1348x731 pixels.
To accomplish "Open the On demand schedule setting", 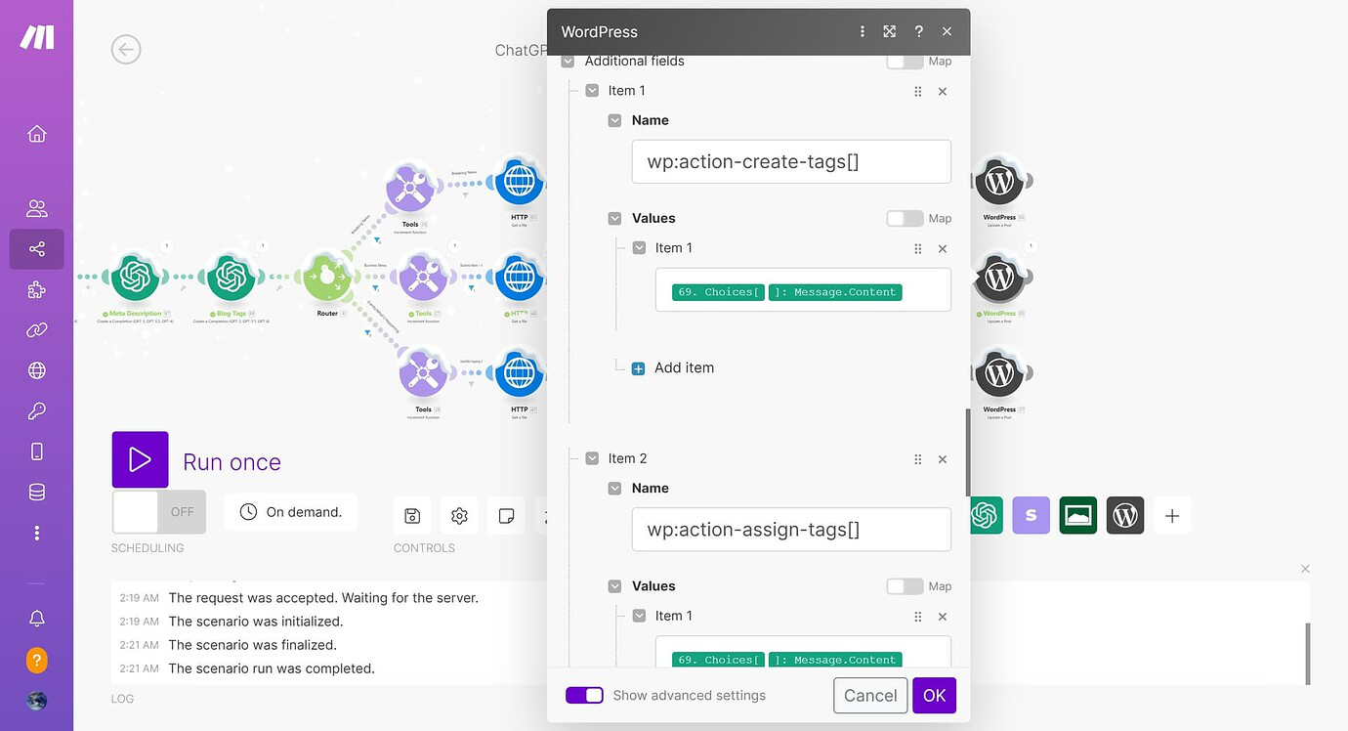I will [291, 512].
